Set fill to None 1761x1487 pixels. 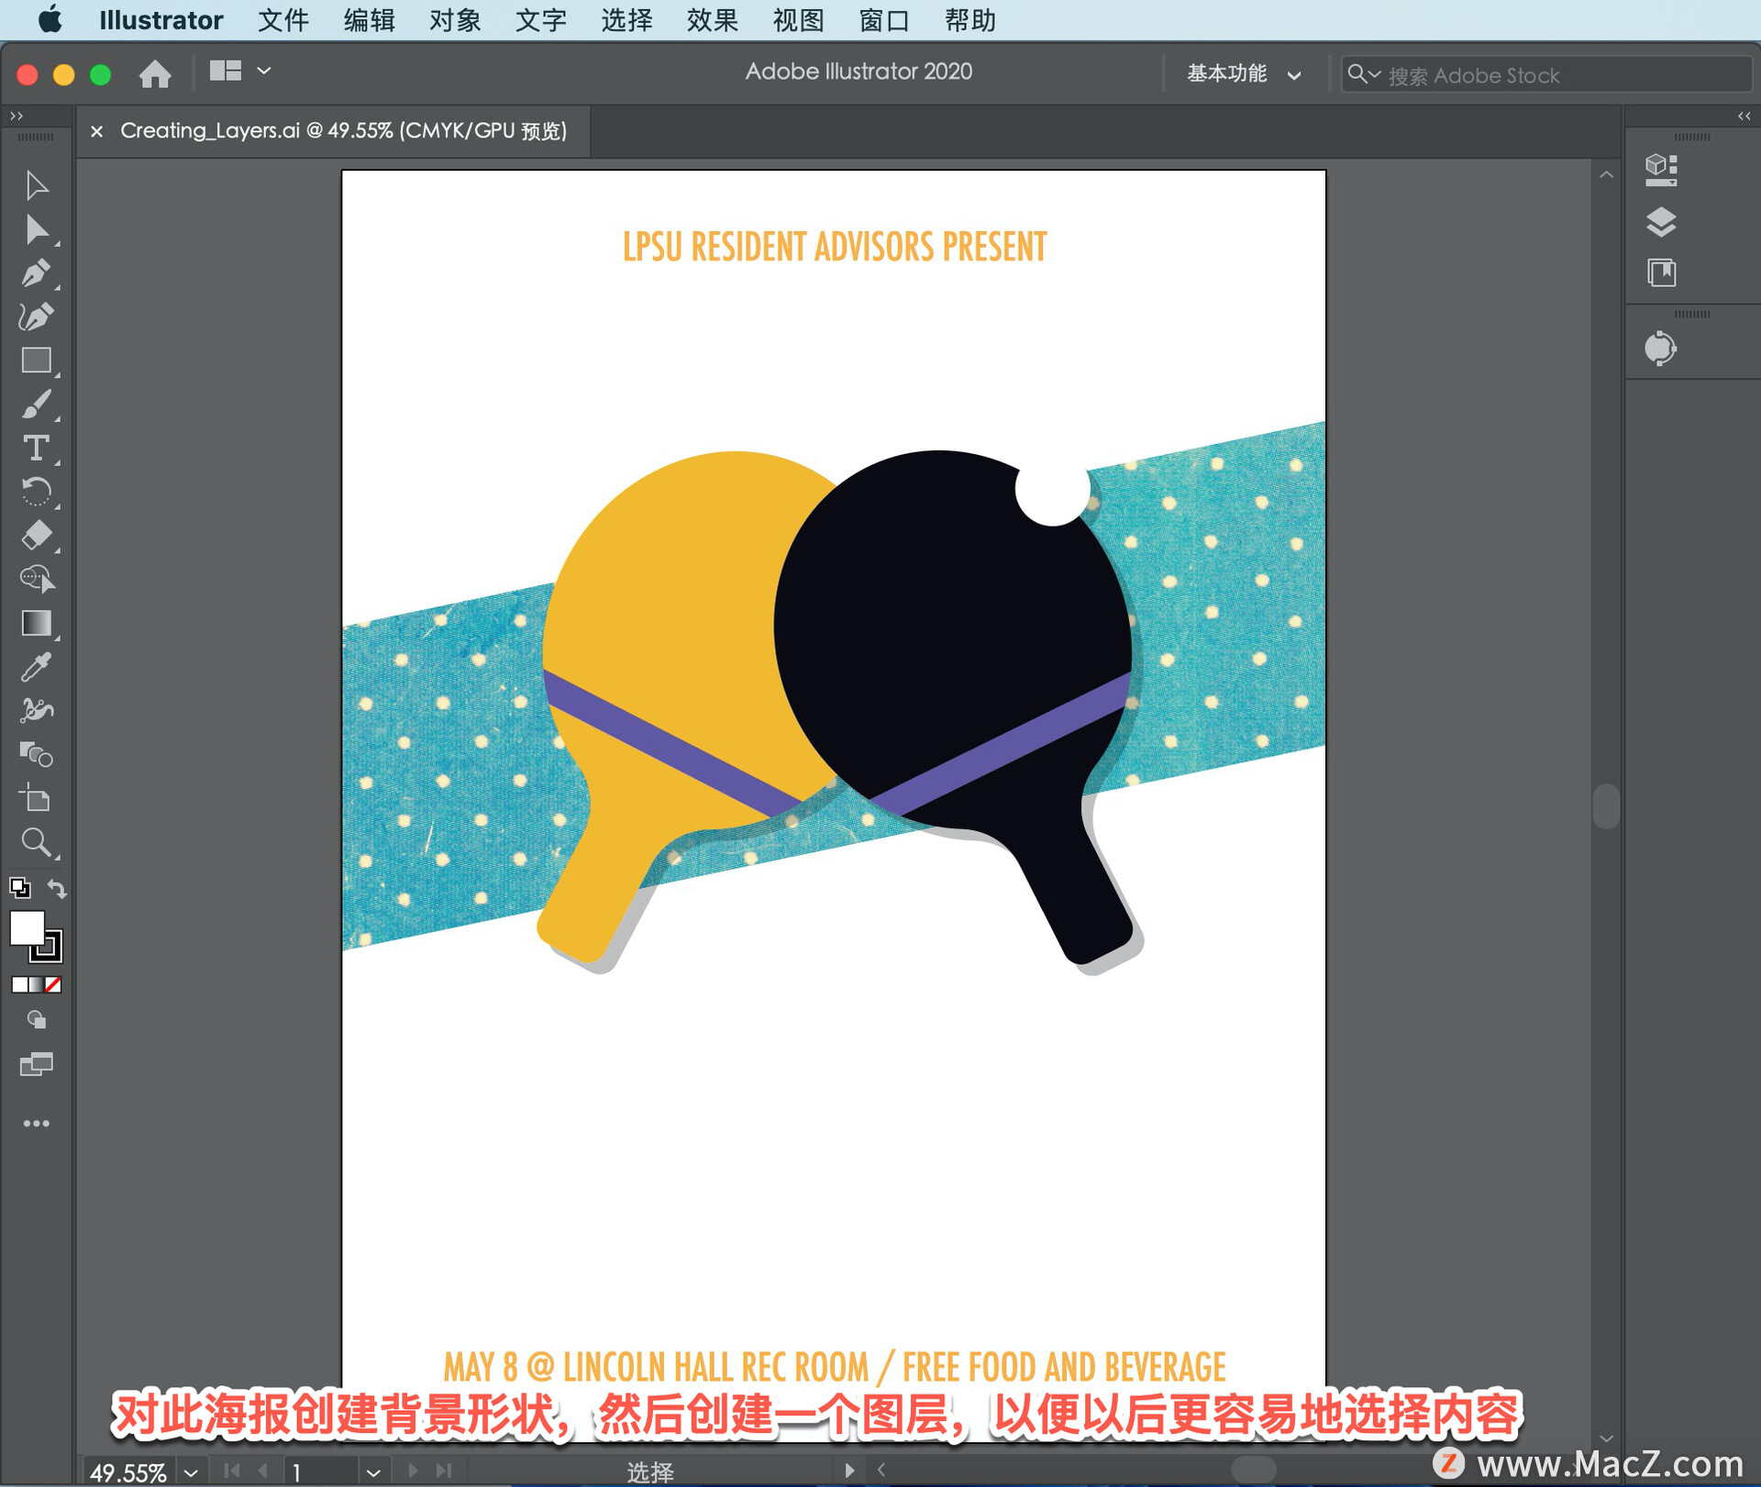point(53,984)
